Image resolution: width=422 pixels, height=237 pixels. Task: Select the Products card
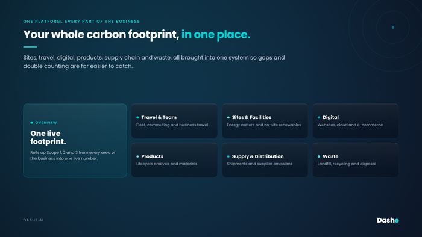click(x=174, y=160)
